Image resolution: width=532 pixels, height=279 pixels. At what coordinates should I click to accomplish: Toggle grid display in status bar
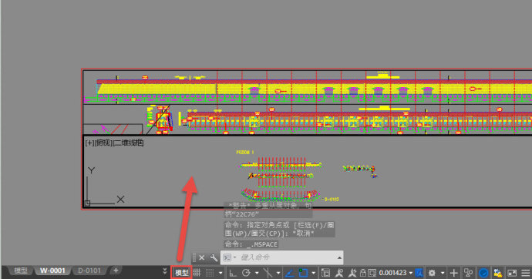[x=197, y=273]
